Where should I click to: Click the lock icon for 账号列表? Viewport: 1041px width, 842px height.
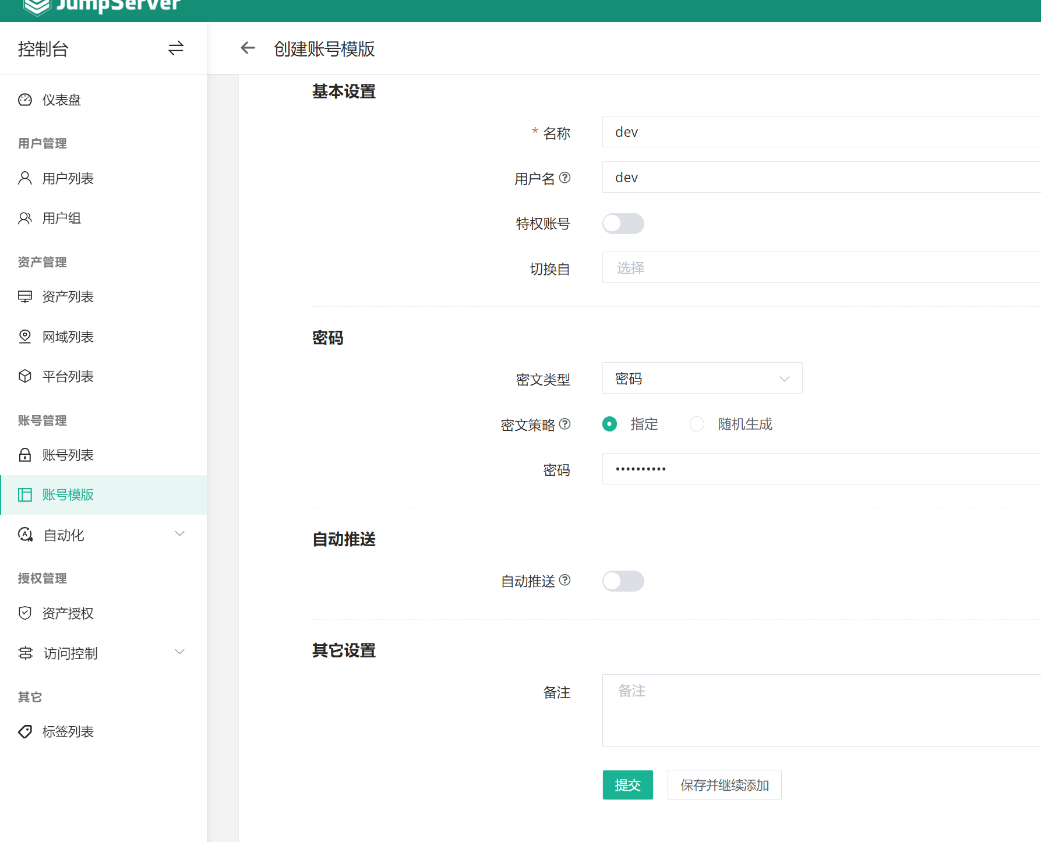coord(25,455)
